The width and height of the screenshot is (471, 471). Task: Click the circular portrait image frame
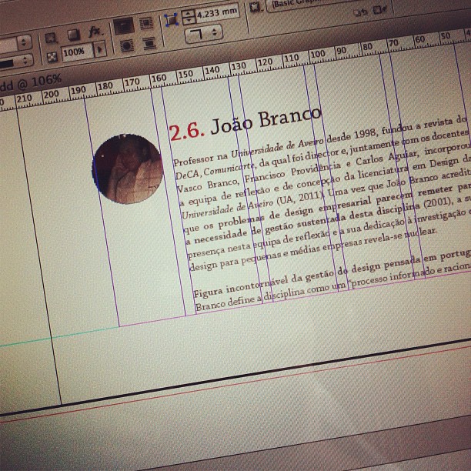(x=127, y=169)
